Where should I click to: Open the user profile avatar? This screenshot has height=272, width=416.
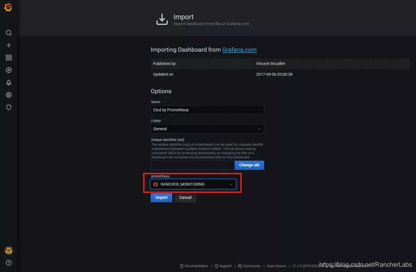(x=9, y=250)
